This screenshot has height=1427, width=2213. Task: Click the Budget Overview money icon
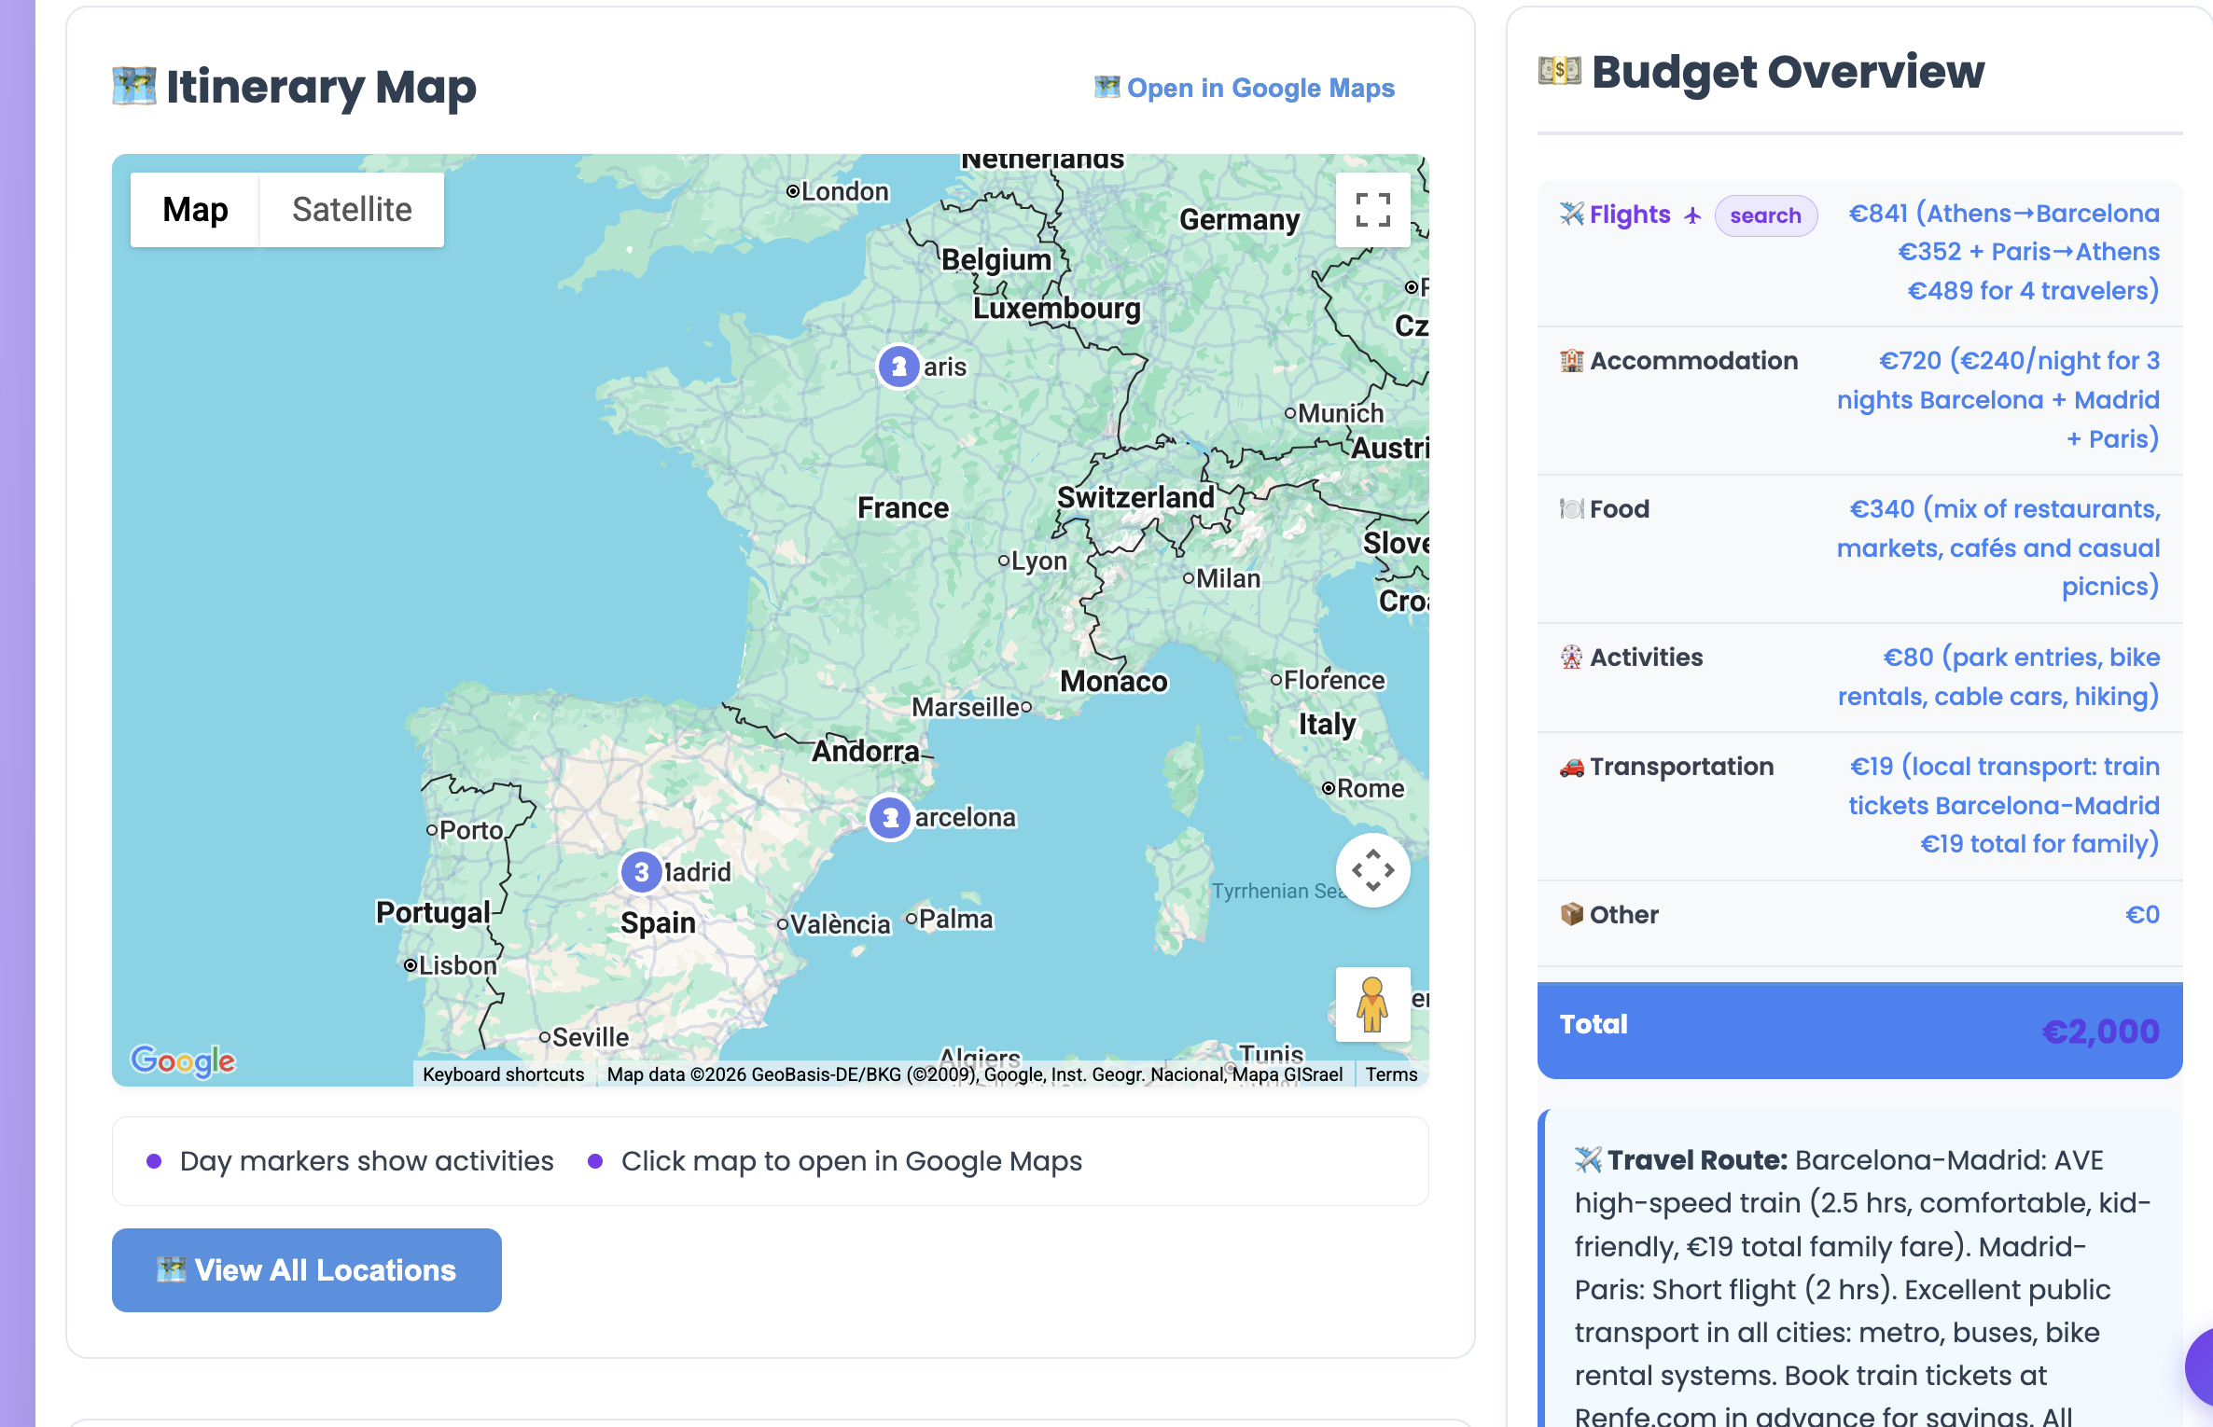(x=1560, y=72)
